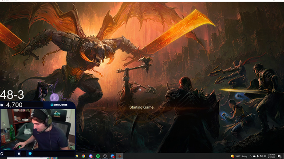Click the crown icon beside 4,700
284x159 pixels.
pos(2,105)
